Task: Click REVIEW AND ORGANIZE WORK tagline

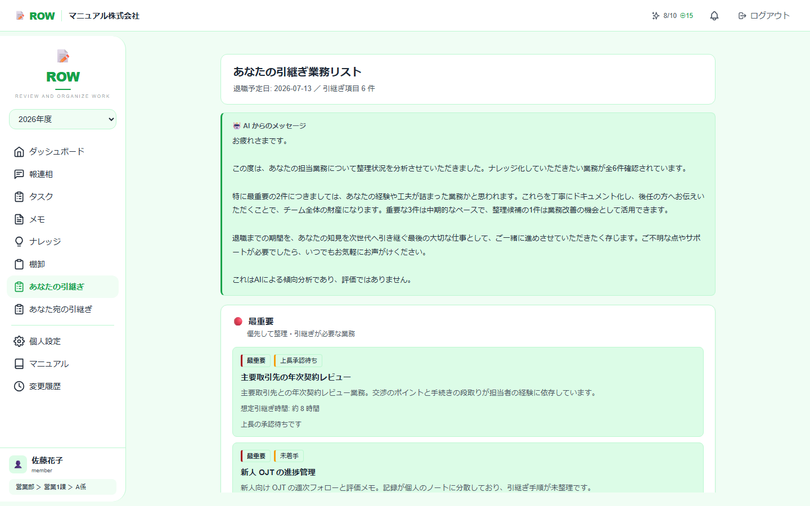Action: pyautogui.click(x=62, y=96)
